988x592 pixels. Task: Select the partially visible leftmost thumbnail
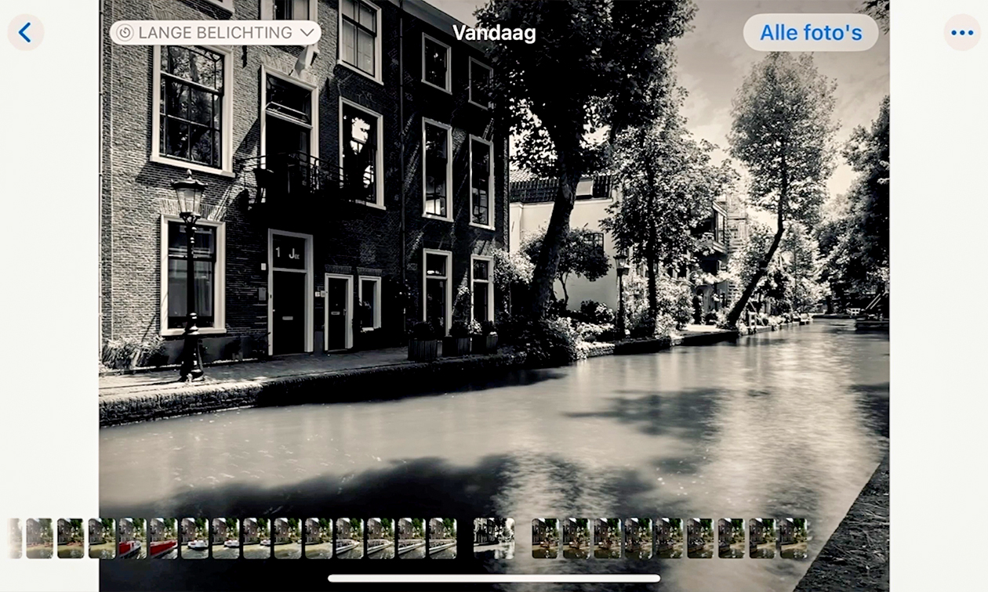(x=16, y=538)
